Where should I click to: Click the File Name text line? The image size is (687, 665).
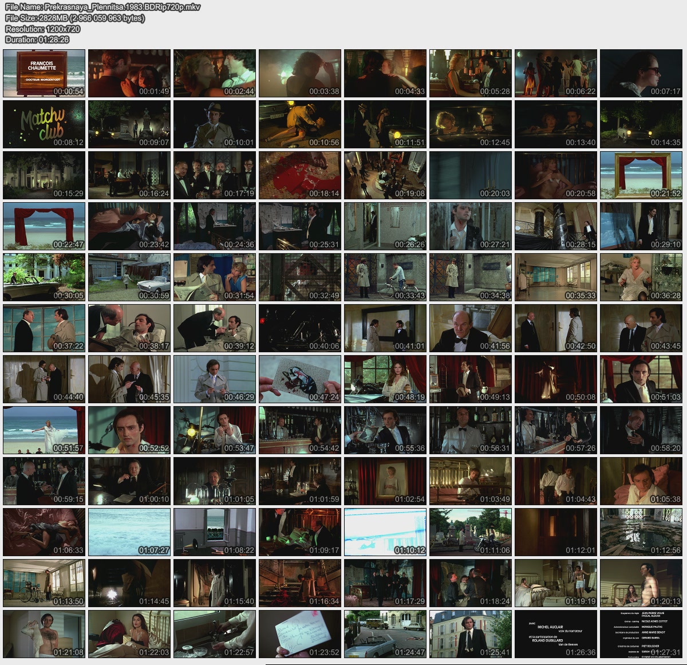point(103,7)
